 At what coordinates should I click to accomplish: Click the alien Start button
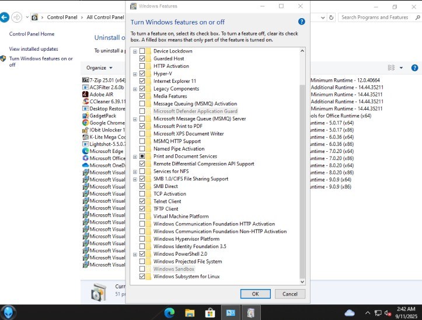tap(8, 312)
